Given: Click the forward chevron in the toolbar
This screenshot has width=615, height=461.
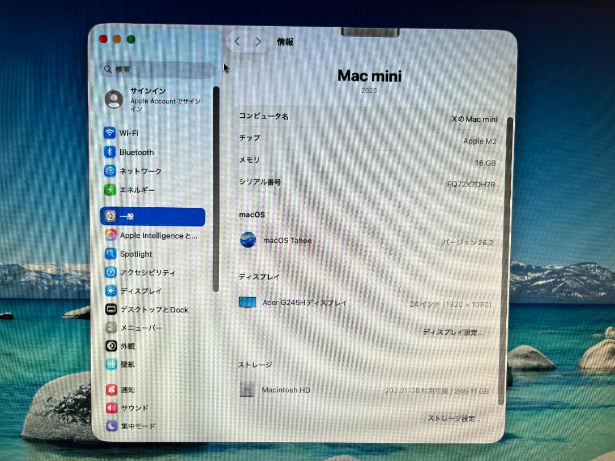Looking at the screenshot, I should (259, 42).
